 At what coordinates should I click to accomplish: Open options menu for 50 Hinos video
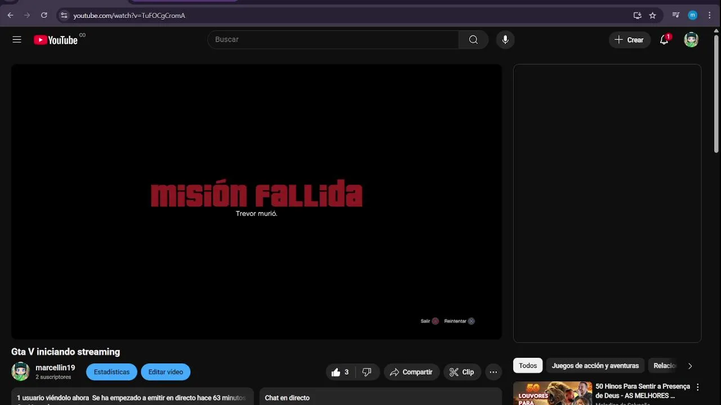[x=697, y=387]
